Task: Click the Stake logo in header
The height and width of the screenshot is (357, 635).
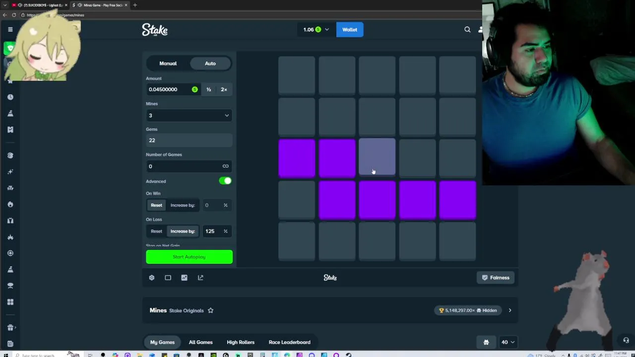Action: 155,30
